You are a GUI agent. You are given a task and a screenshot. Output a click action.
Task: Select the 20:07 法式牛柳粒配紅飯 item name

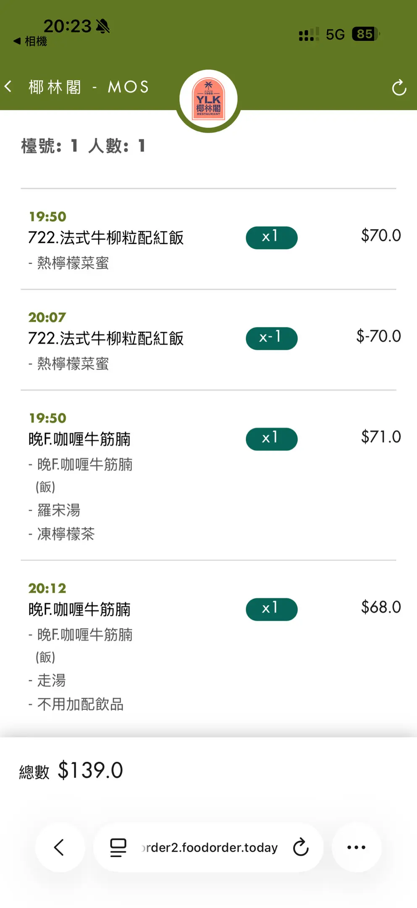(x=106, y=338)
